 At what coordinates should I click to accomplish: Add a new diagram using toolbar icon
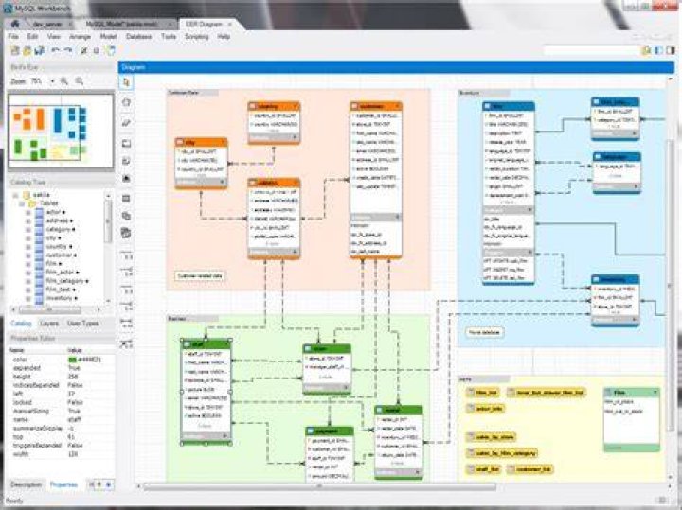(111, 51)
